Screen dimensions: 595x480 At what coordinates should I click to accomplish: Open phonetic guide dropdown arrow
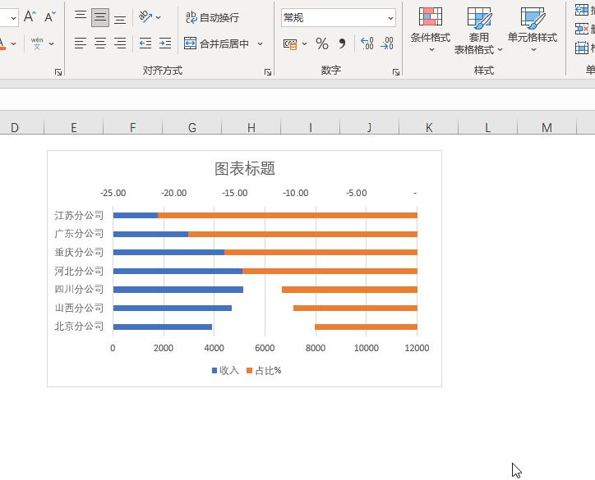[x=51, y=44]
